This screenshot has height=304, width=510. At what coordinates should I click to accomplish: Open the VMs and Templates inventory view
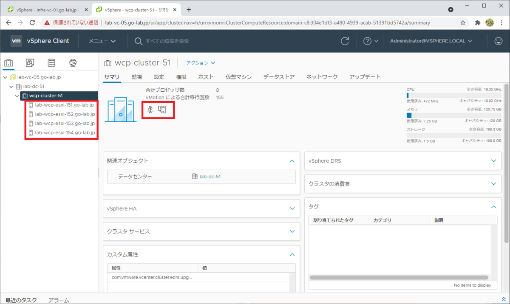[x=30, y=63]
